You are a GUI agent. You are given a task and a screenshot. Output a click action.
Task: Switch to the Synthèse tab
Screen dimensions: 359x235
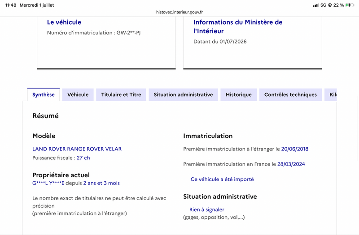point(43,94)
